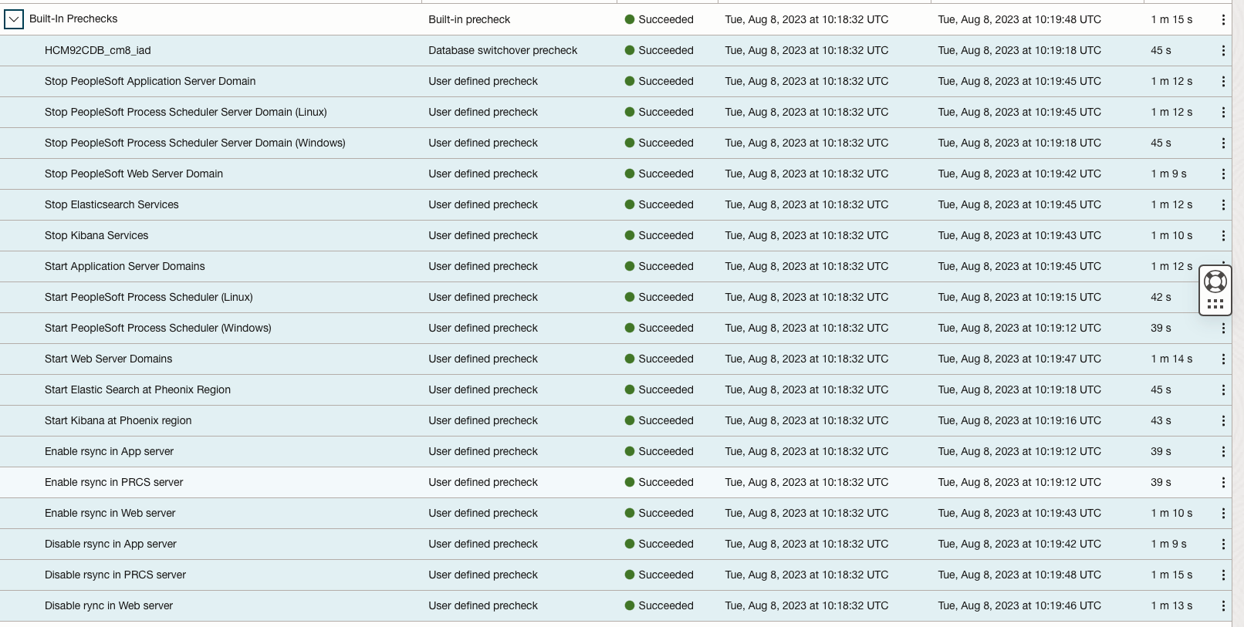The height and width of the screenshot is (627, 1244).
Task: Click Succeeded status for HCM92CDB_cm8_iad
Action: pos(659,50)
